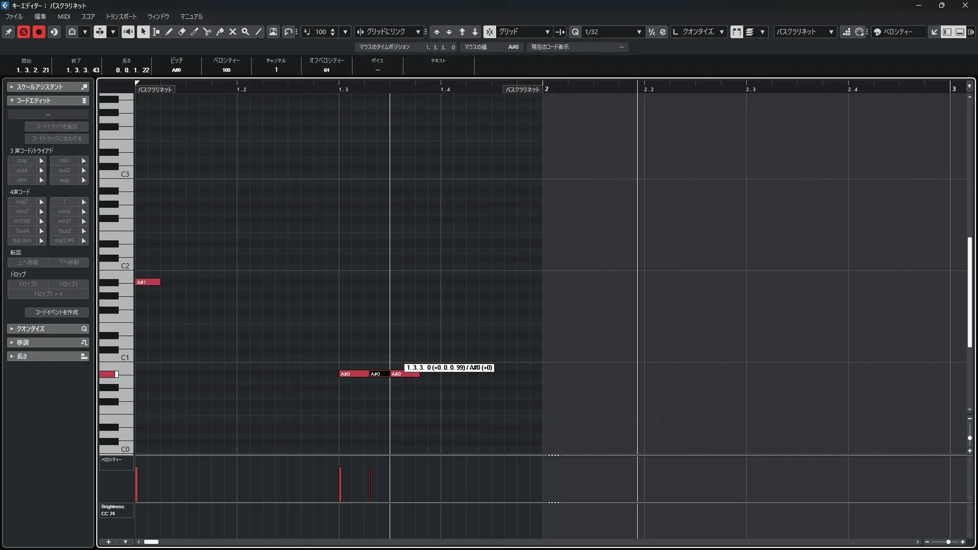Click the コードイベントを作成 button

coord(57,312)
